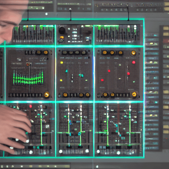169x169 pixels.
Task: Click the glowing yellow knob below the spectrum display
Action: coord(47,94)
